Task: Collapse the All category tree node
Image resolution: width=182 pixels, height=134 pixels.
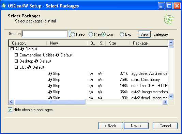Action: 12,49
